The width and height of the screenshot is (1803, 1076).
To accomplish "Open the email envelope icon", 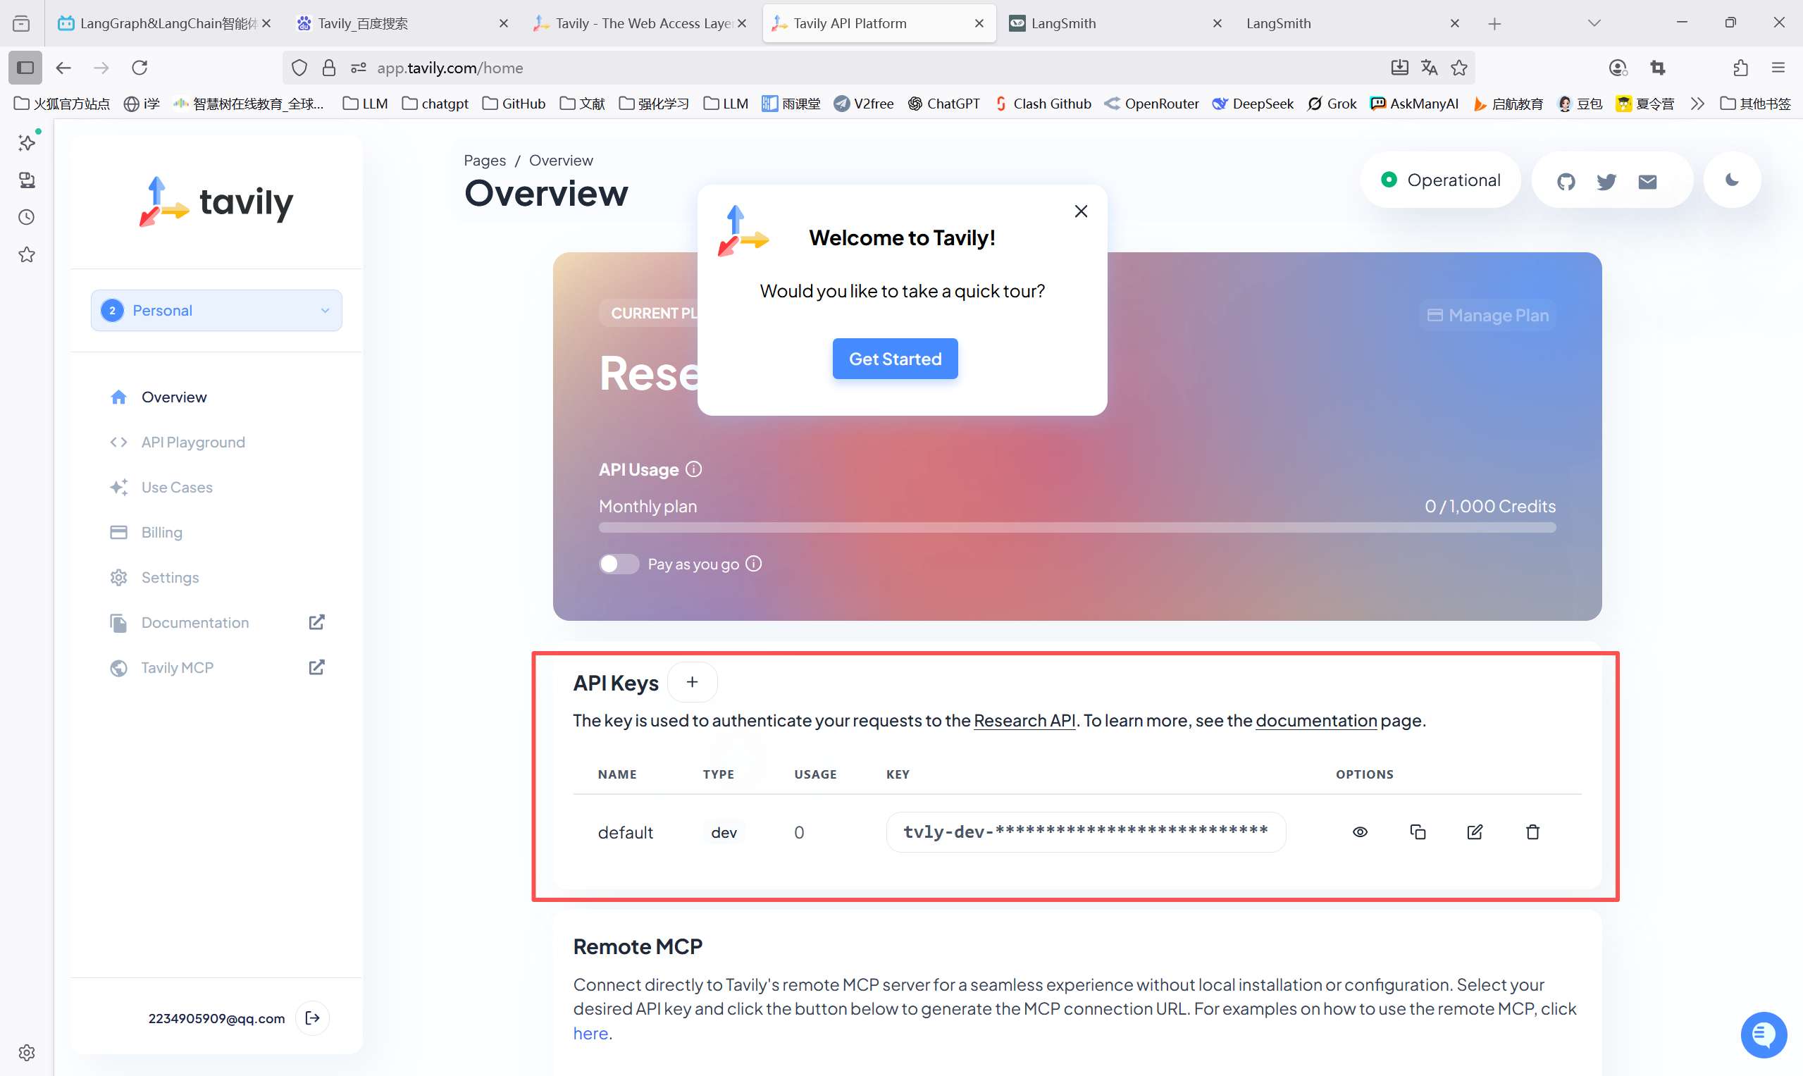I will [x=1647, y=181].
